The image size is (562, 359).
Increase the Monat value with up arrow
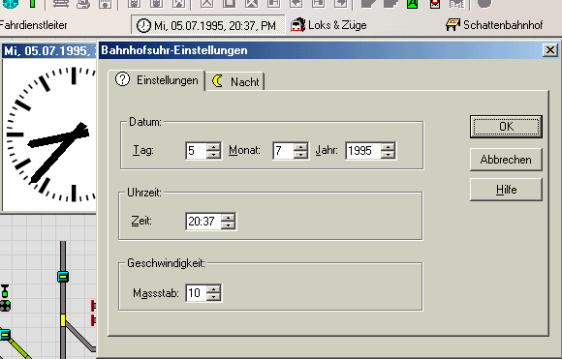[x=300, y=147]
